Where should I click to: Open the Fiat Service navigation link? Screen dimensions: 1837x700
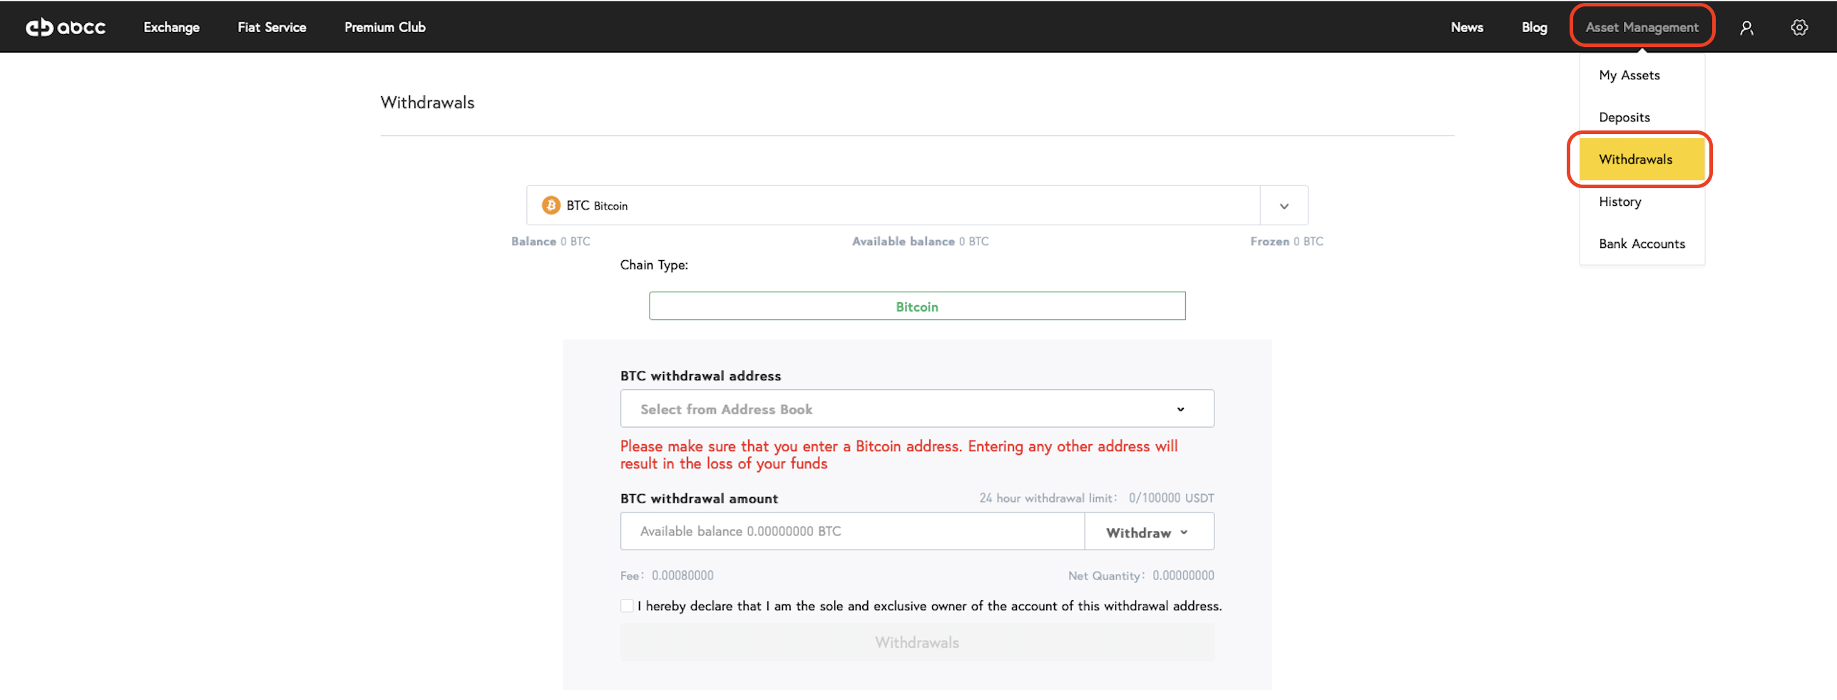pos(272,27)
